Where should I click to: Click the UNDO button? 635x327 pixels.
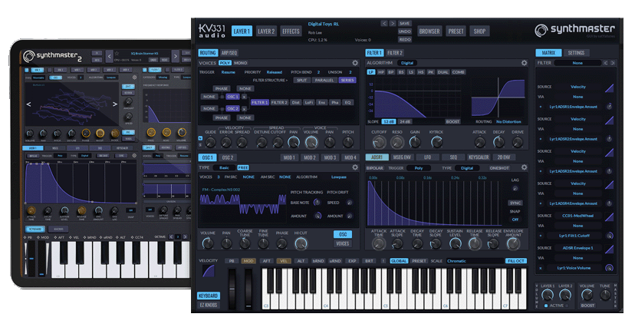coord(405,31)
